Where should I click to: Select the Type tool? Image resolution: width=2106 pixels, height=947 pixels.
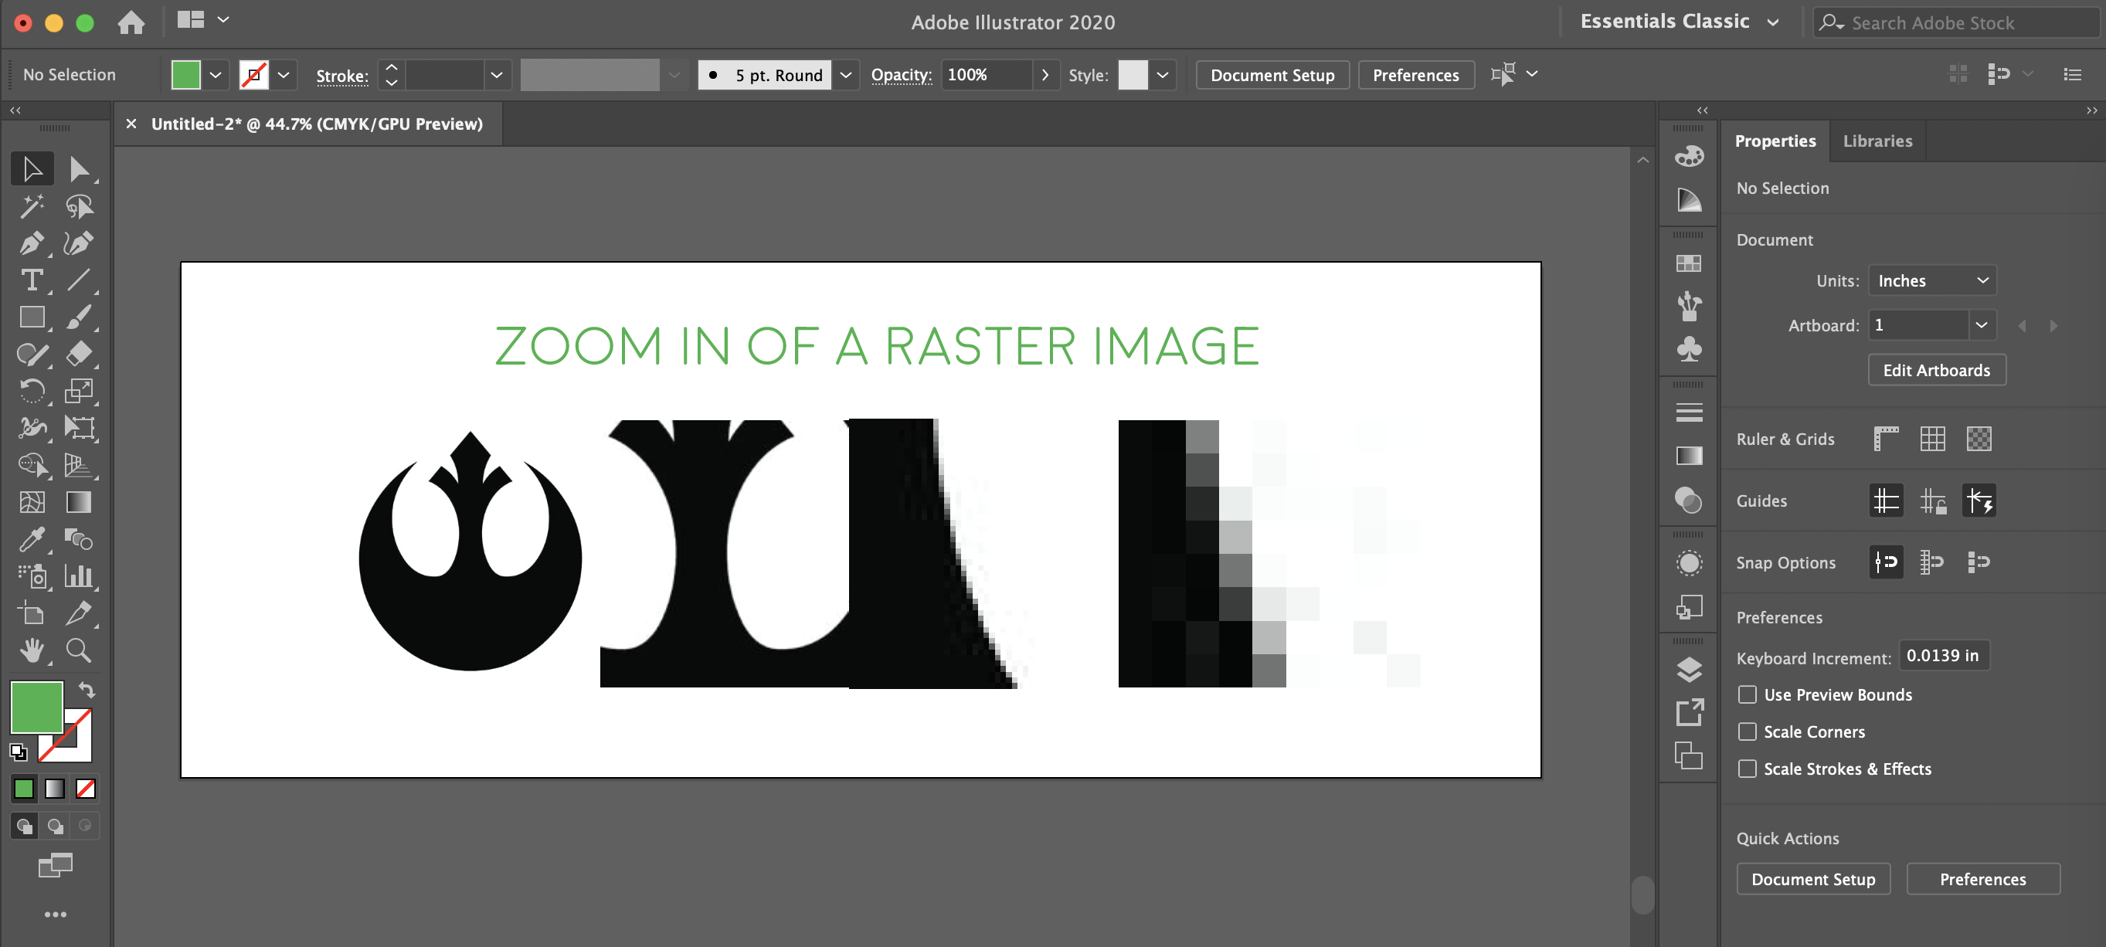[31, 280]
